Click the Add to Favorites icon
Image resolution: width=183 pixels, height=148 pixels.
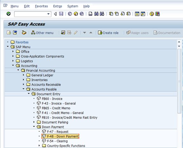(x=63, y=33)
